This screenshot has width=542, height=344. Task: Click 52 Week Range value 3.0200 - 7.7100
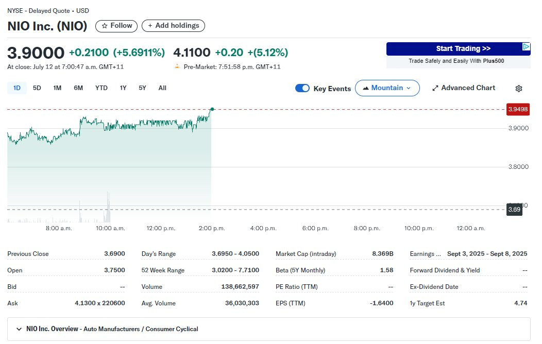pos(235,270)
